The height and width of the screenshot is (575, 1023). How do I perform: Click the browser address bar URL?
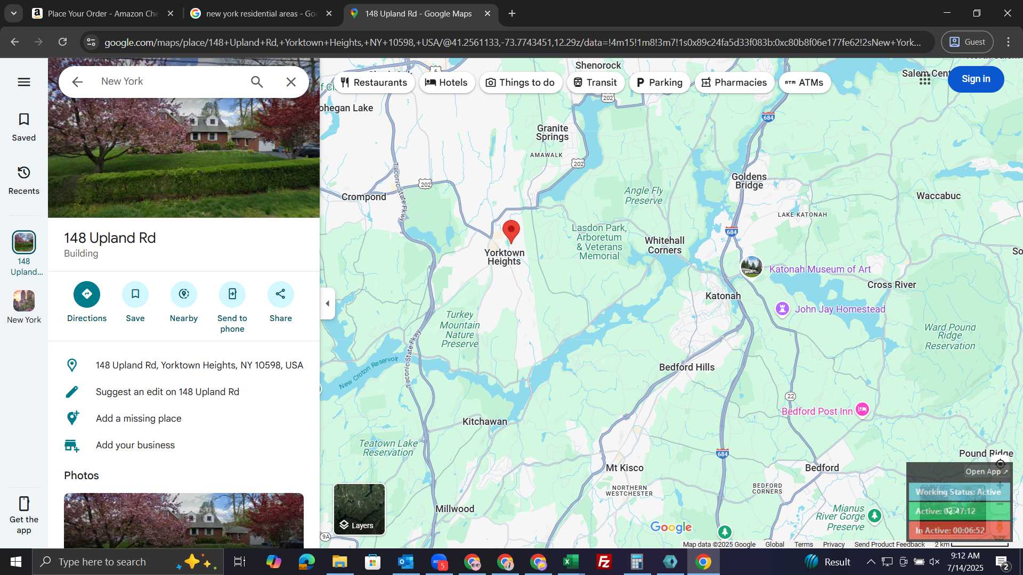(x=513, y=42)
